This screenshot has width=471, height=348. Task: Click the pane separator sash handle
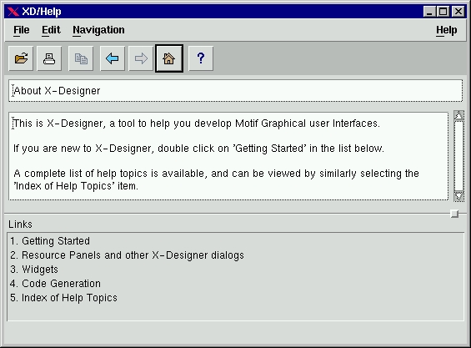tap(455, 214)
